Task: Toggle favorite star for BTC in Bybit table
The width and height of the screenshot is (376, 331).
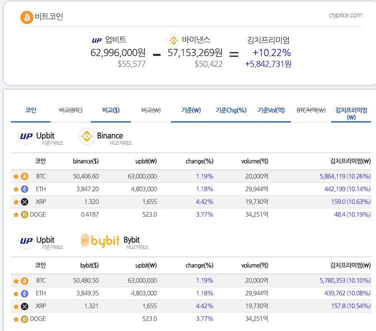Action: (x=16, y=281)
